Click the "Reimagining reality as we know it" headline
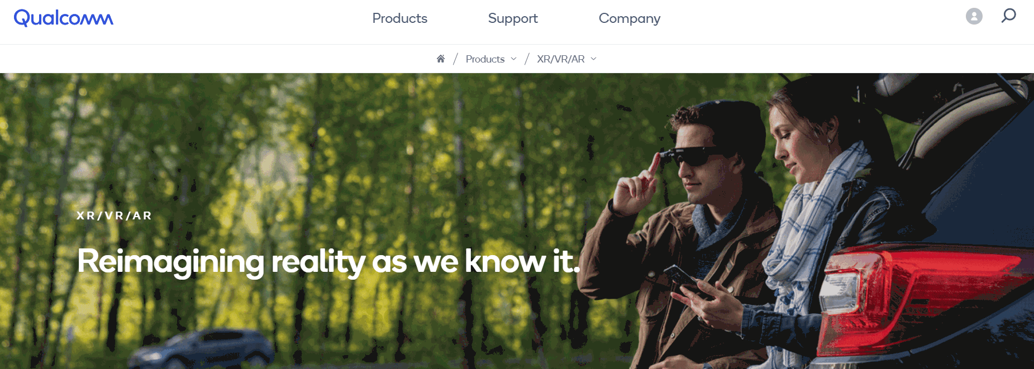The height and width of the screenshot is (369, 1034). point(328,261)
